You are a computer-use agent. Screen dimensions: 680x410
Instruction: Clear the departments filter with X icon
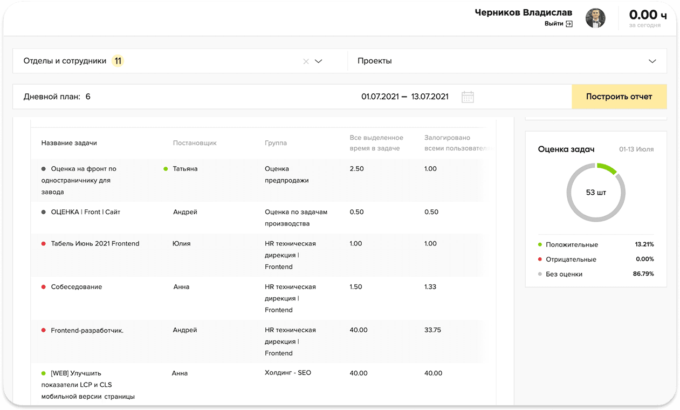[306, 61]
